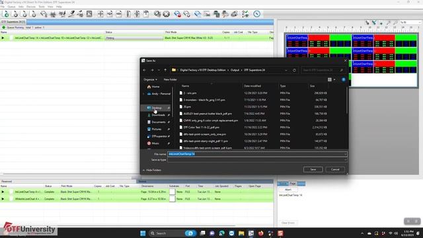Open File Explorer from the taskbar
The width and height of the screenshot is (423, 238).
point(241,233)
